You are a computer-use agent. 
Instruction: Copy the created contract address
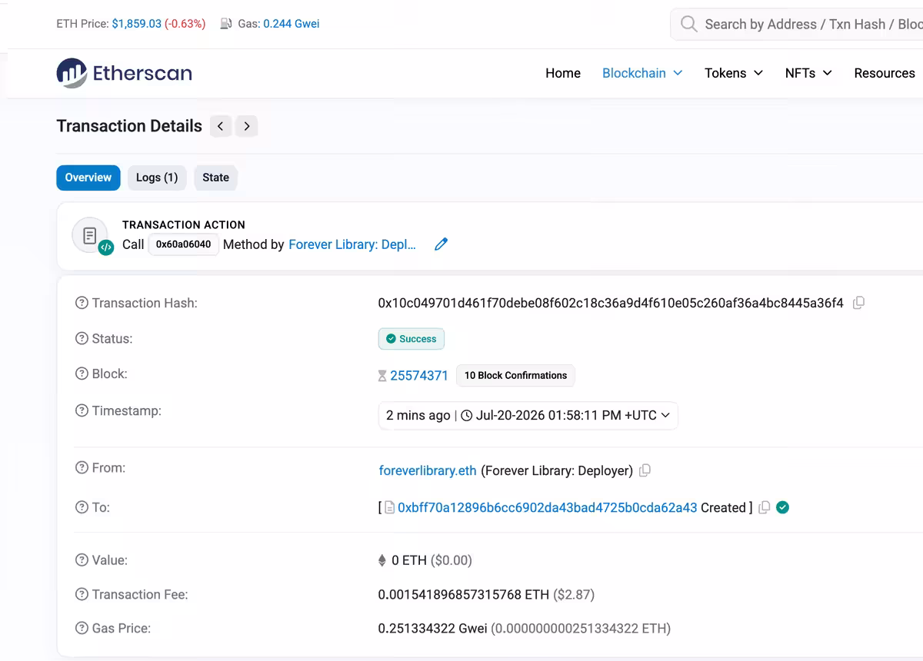(x=764, y=507)
